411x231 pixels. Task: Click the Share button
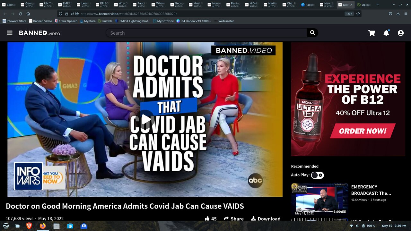point(234,218)
